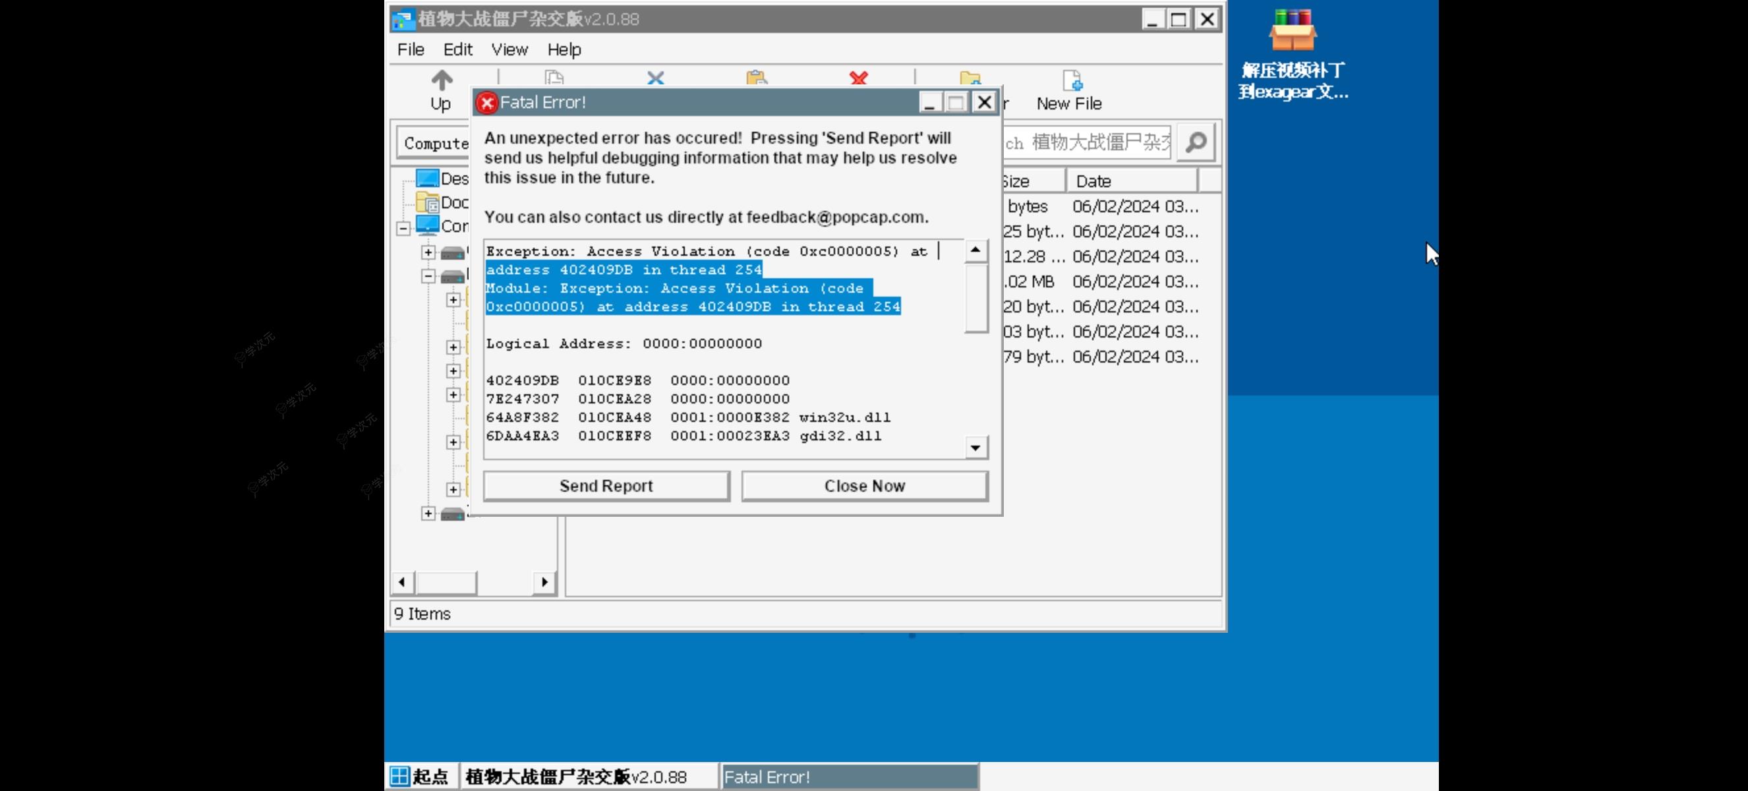Viewport: 1748px width, 791px height.
Task: Click the New Folder toolbar icon
Action: click(x=970, y=78)
